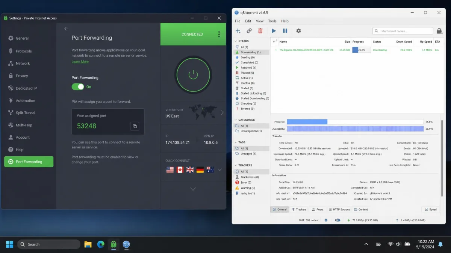Open File Explorer from the taskbar
451x253 pixels.
(88, 244)
